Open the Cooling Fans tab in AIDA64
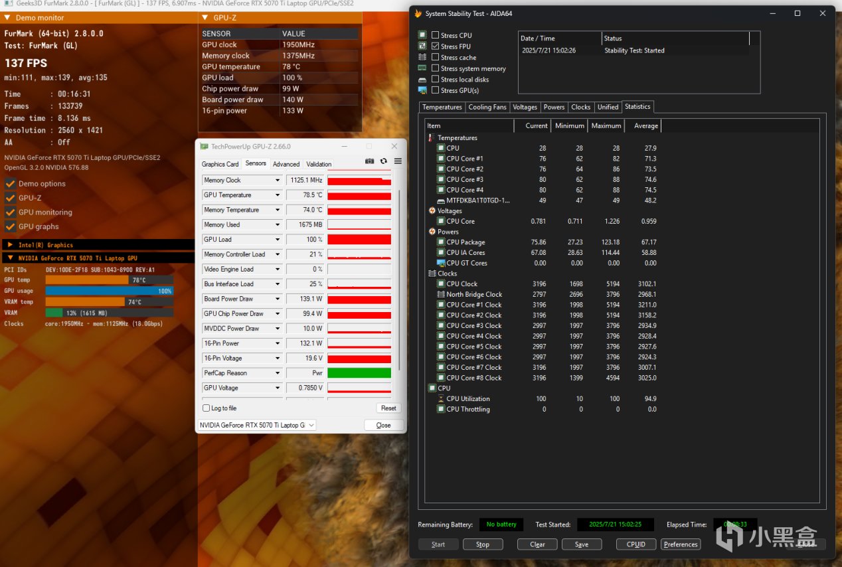The image size is (842, 567). [x=487, y=107]
